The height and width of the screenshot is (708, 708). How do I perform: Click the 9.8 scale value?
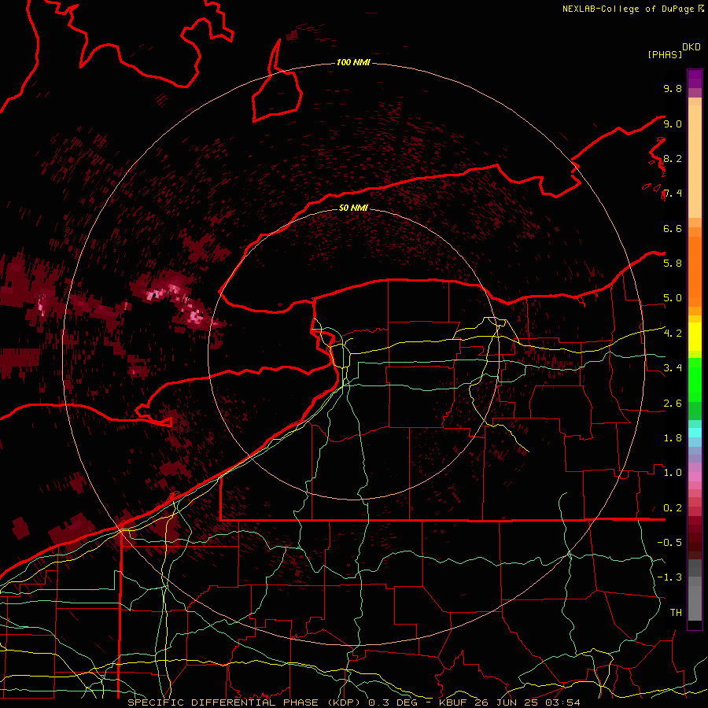tap(673, 88)
